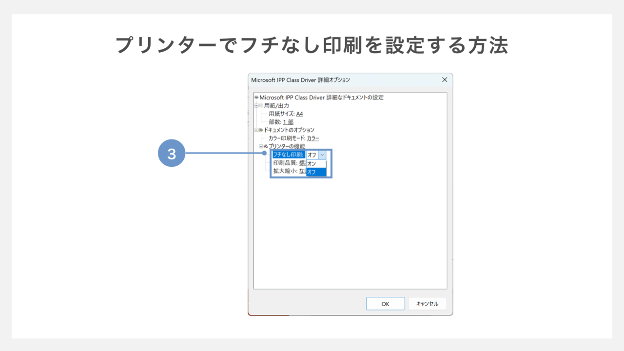Close the 詳細オプション dialog
624x351 pixels.
(444, 79)
